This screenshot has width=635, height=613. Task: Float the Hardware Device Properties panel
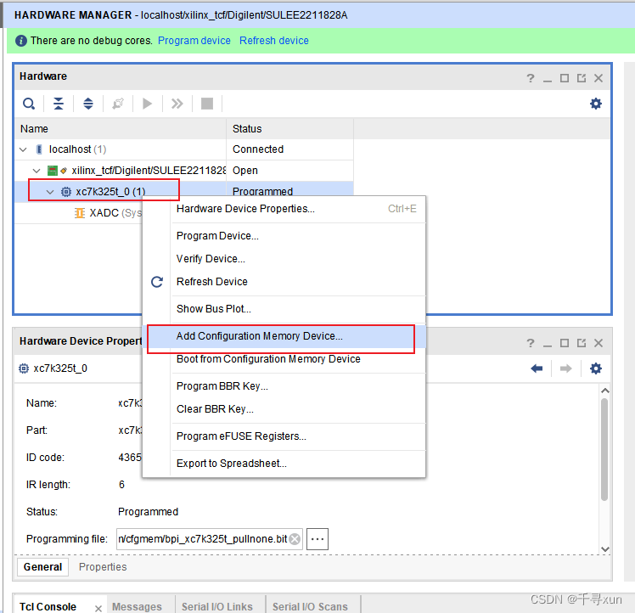(x=582, y=343)
